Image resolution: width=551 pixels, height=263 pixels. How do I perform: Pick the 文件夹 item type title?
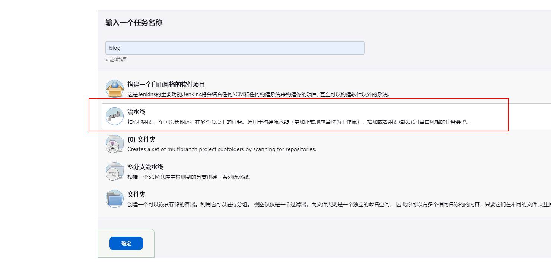pos(136,195)
